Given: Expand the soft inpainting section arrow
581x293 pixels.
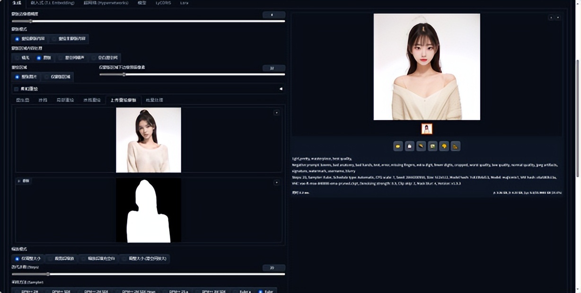Looking at the screenshot, I should [x=281, y=89].
